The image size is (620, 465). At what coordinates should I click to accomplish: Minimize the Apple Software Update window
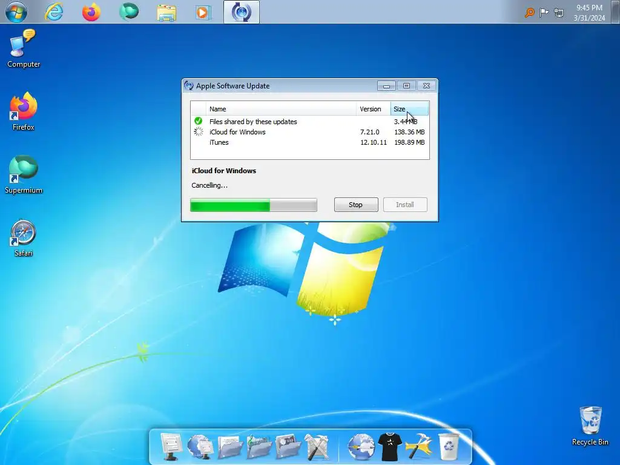click(386, 86)
